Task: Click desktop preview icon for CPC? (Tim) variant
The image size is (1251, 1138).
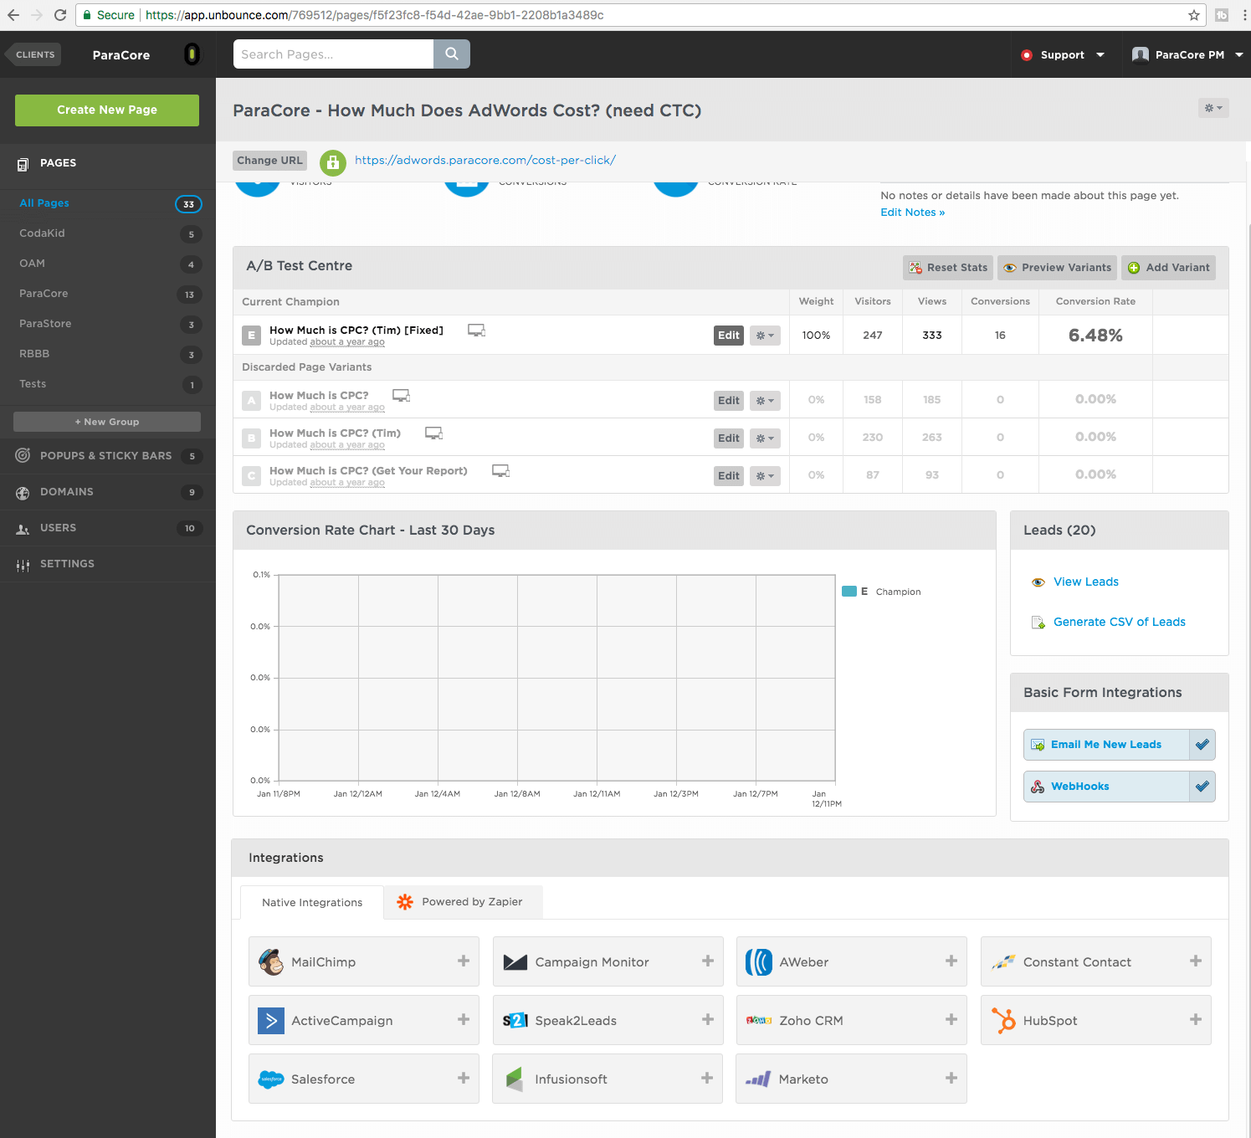Action: point(433,433)
